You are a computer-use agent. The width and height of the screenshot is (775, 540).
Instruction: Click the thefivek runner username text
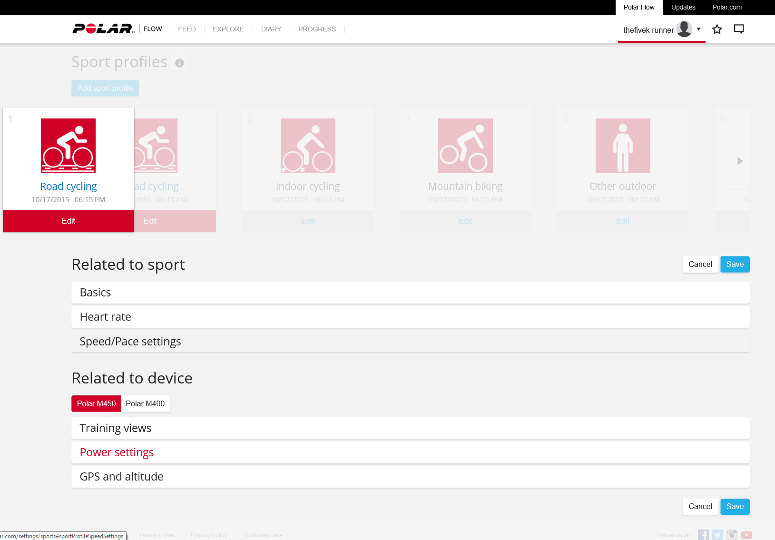648,30
